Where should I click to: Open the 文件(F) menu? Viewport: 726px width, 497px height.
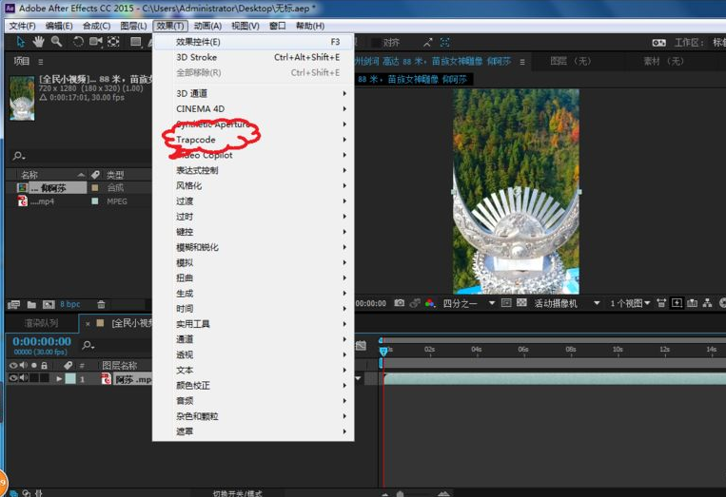click(22, 26)
